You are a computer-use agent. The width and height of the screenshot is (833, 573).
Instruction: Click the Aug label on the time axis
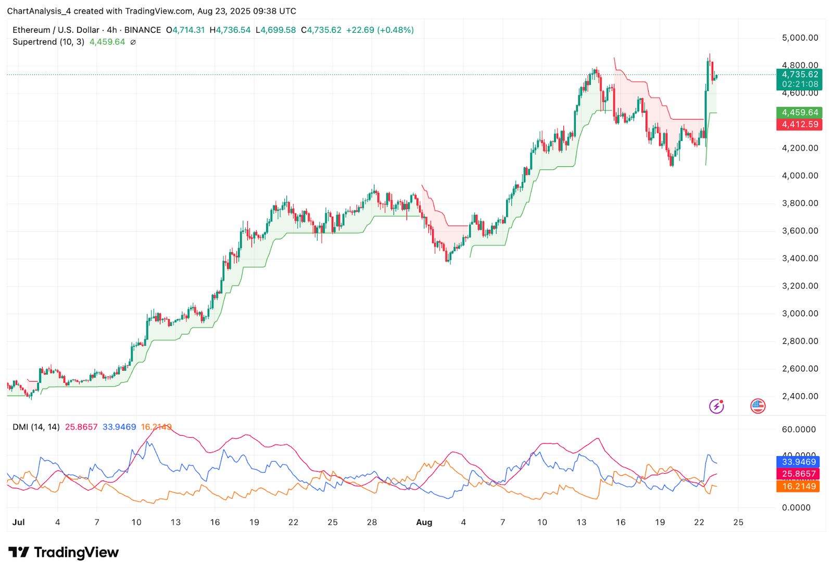[424, 522]
